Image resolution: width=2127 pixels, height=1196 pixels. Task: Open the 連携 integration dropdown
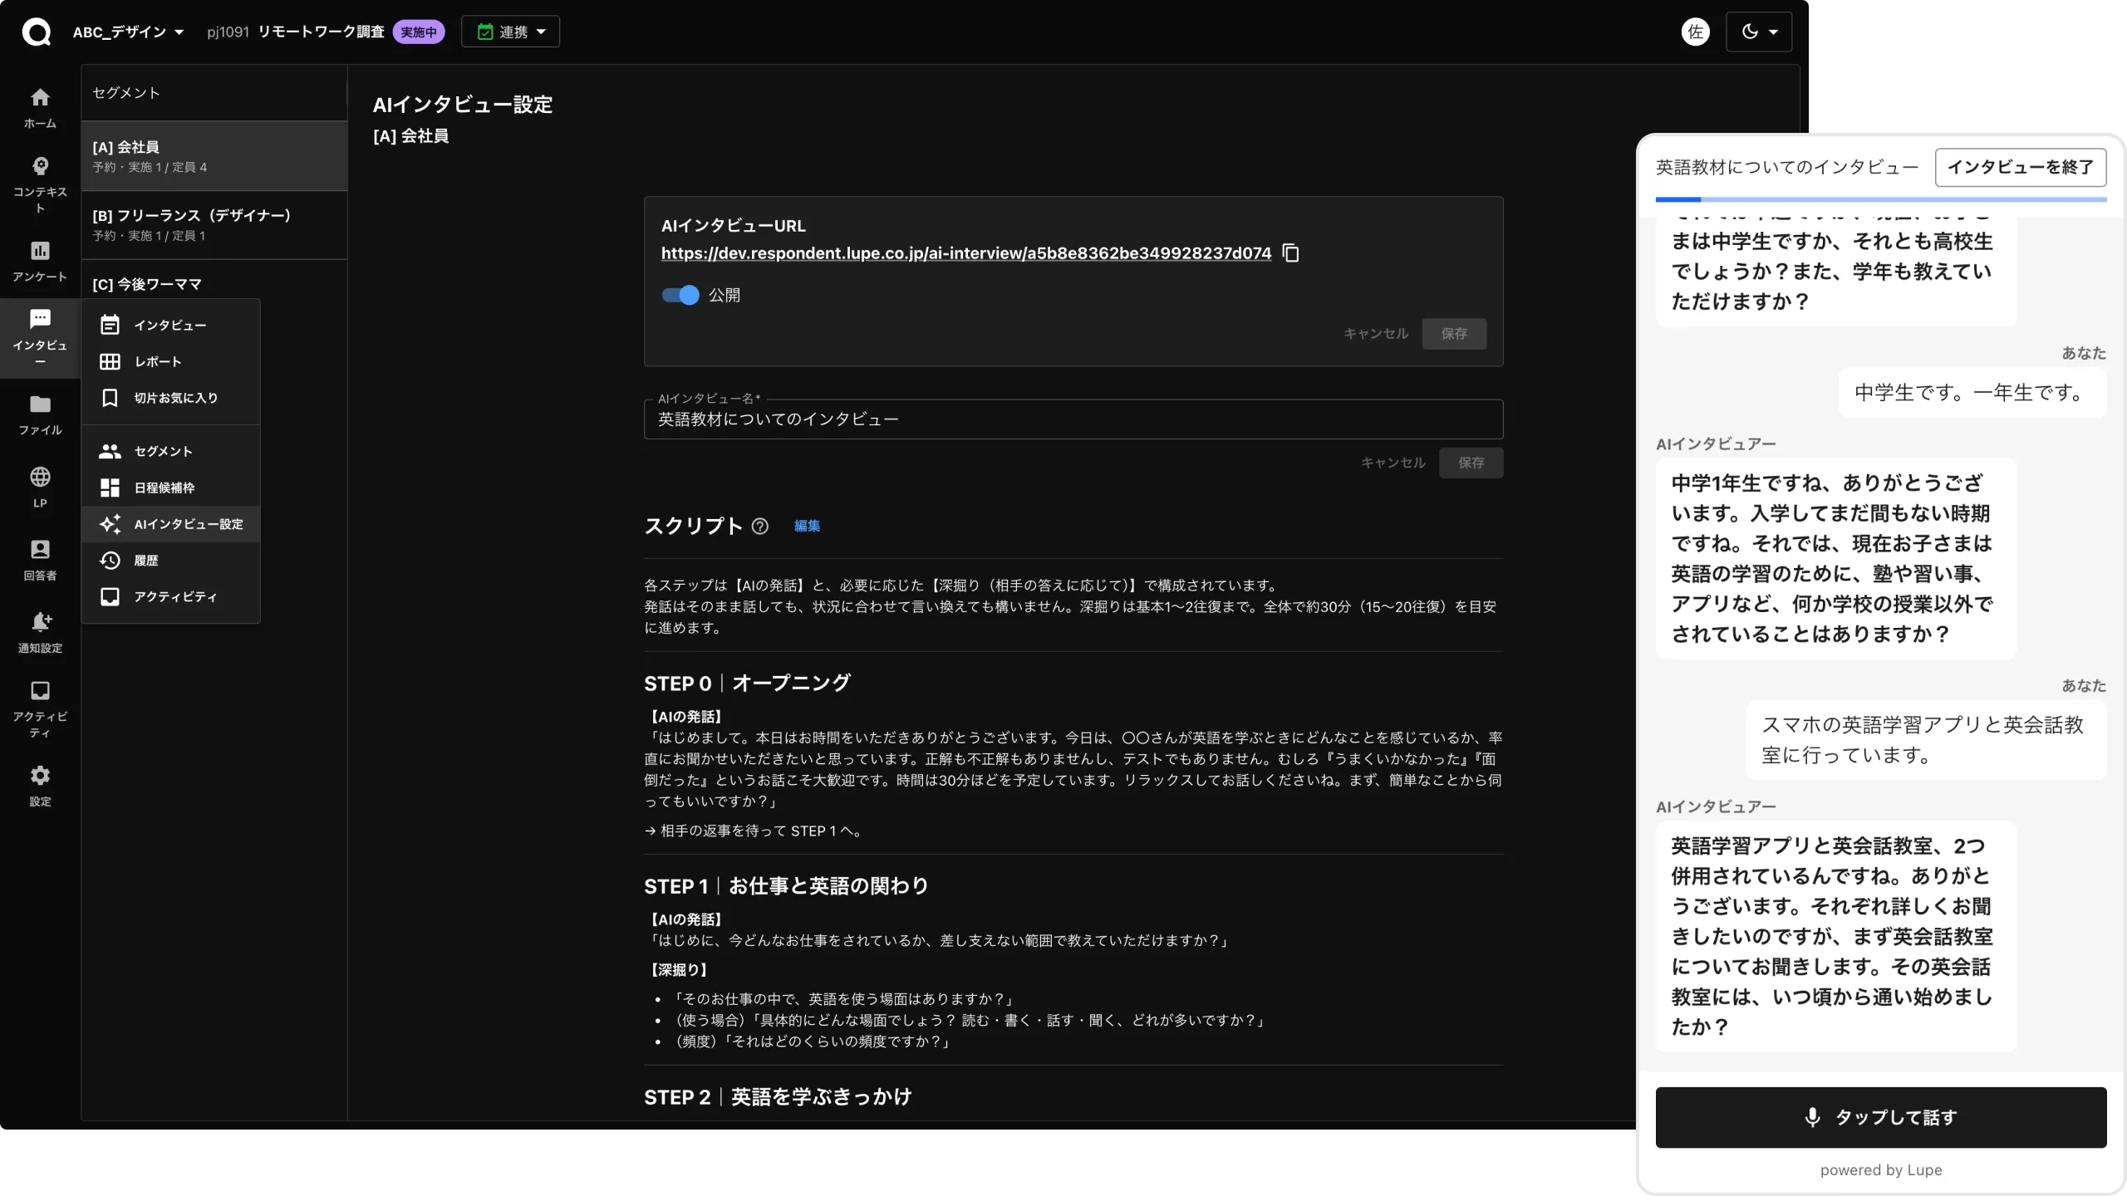tap(510, 32)
